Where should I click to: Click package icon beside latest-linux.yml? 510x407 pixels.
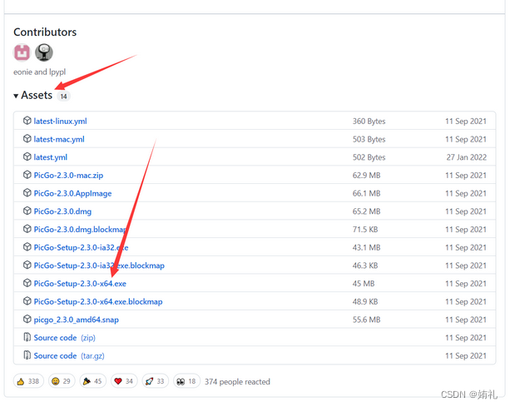(27, 121)
